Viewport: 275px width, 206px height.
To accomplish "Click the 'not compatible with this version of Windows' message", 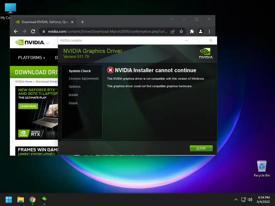I will coord(156,79).
